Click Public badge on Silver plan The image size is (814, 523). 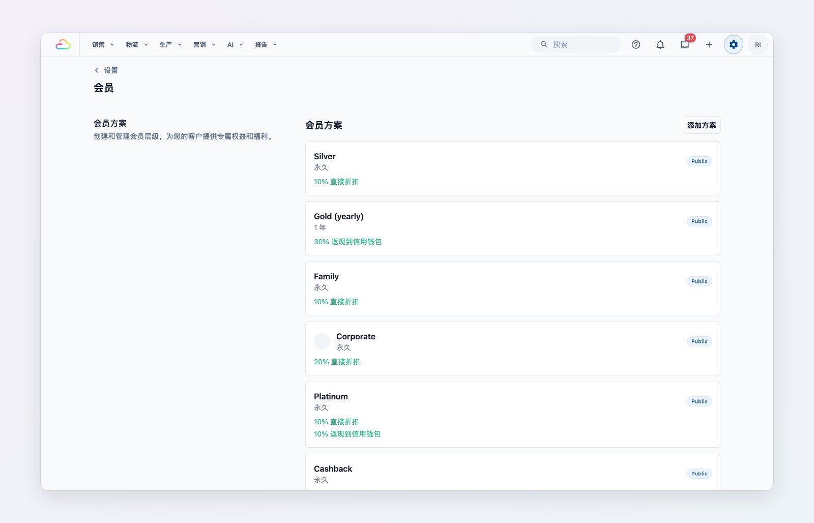(x=700, y=161)
